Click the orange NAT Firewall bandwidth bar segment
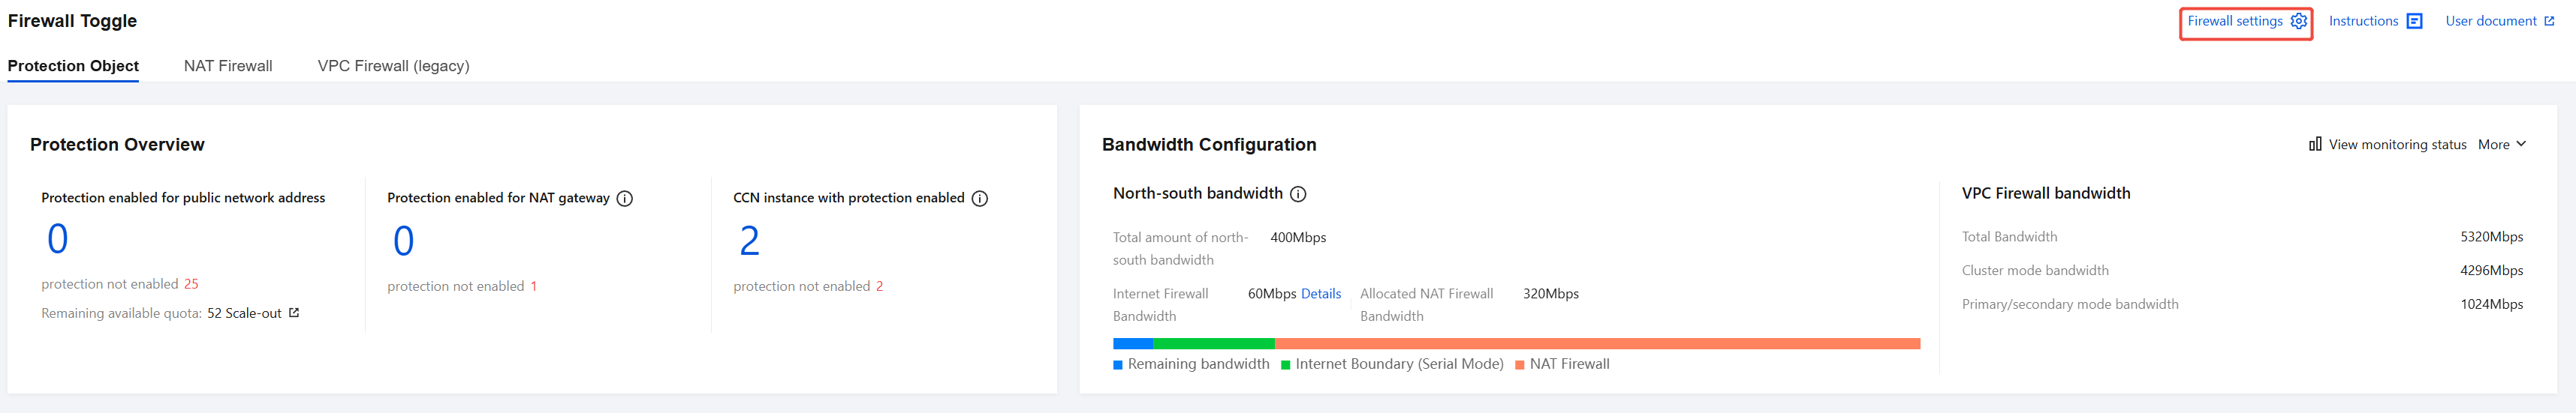Image resolution: width=2576 pixels, height=413 pixels. (x=1597, y=344)
